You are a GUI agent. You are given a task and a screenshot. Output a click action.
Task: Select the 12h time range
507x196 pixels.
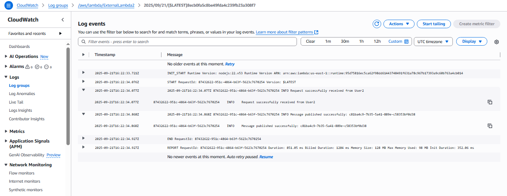[x=377, y=42]
